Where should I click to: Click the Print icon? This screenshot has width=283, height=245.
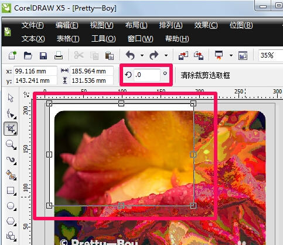click(59, 55)
